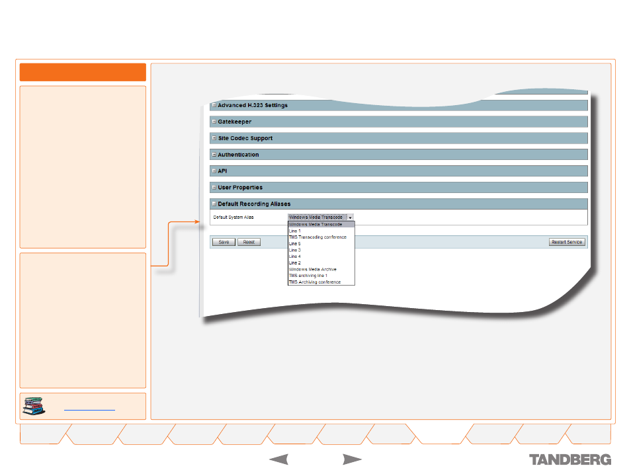
Task: Choose Line 1 from the alias list
Action: pos(321,231)
